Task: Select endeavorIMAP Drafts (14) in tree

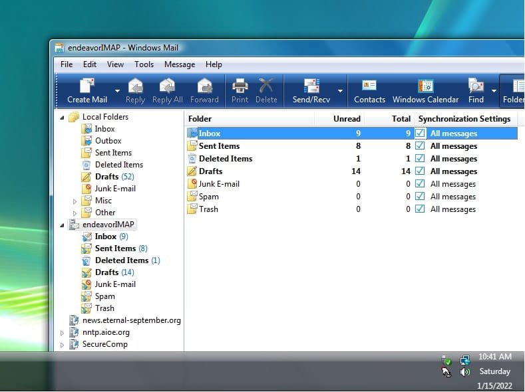Action: click(x=108, y=272)
